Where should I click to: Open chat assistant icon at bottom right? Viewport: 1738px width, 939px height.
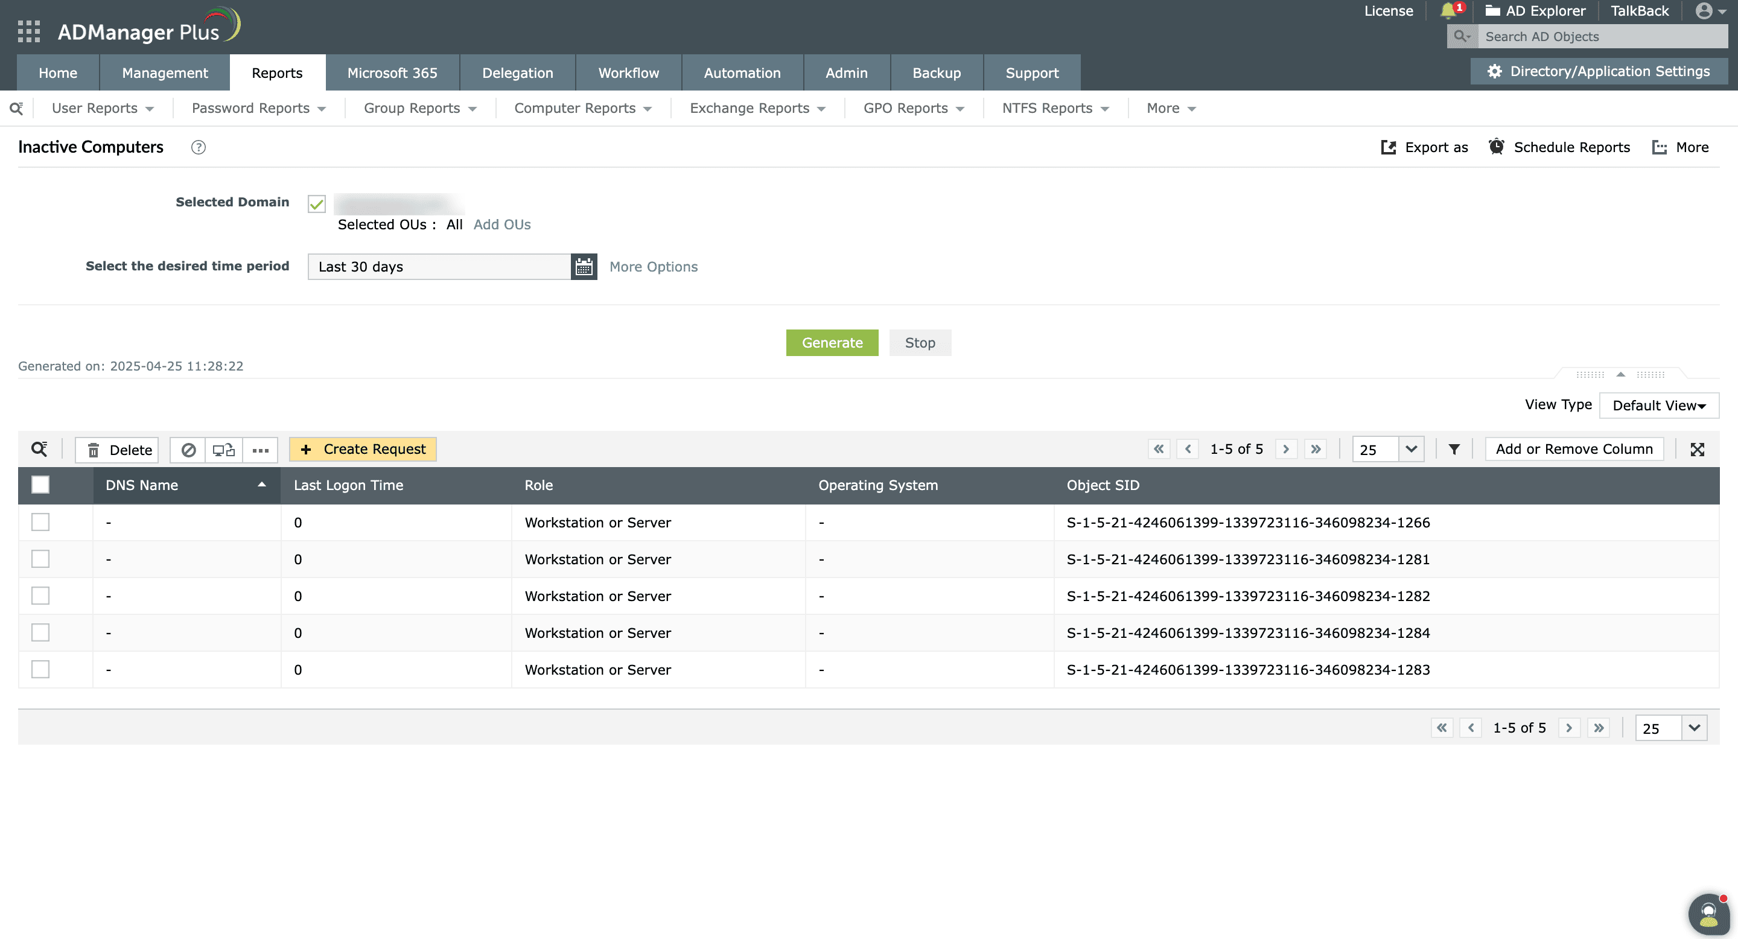tap(1708, 914)
